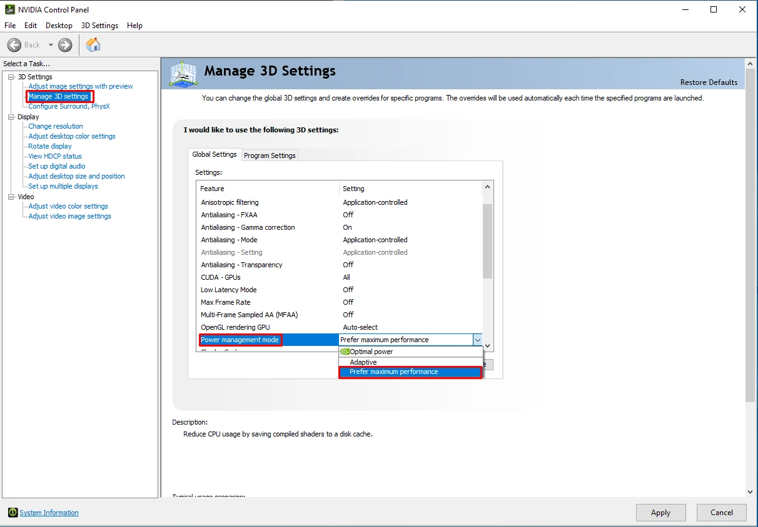This screenshot has width=758, height=527.
Task: Switch to the Program Settings tab
Action: tap(270, 155)
